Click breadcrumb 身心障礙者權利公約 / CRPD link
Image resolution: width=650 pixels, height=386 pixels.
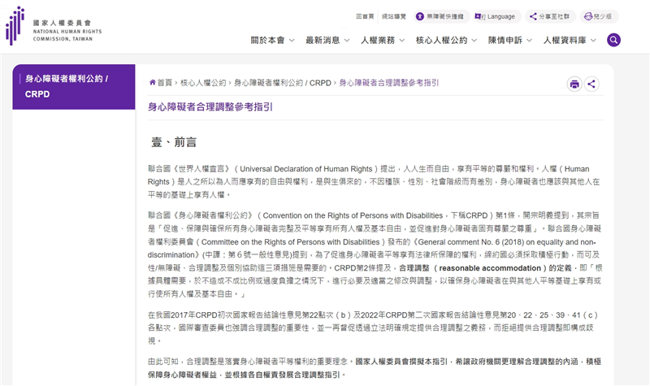282,83
